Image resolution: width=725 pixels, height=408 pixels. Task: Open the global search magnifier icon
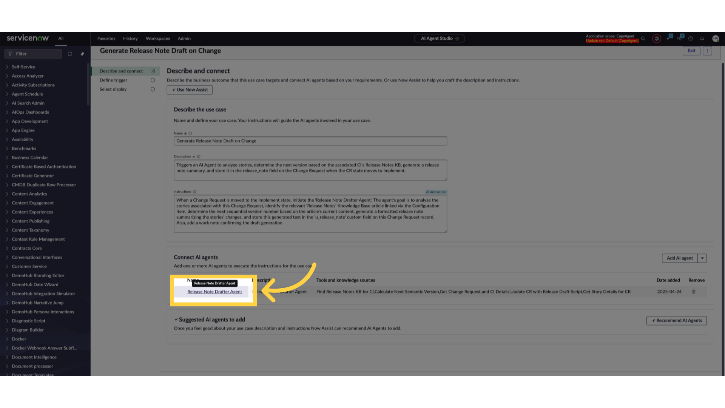pos(643,39)
